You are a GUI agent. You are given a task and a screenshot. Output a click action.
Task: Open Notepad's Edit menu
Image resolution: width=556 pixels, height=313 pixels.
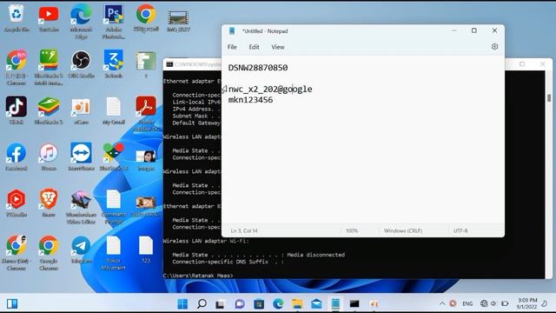coord(254,47)
